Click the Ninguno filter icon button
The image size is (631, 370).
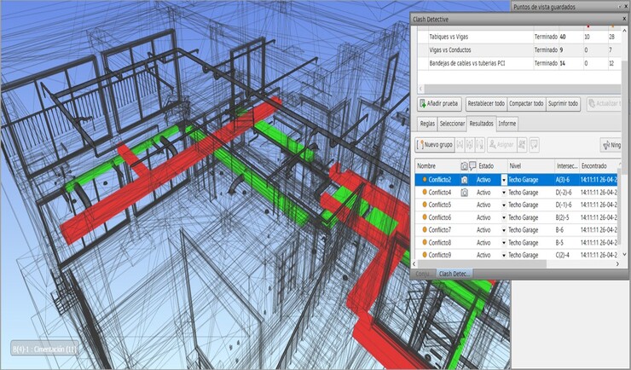611,145
